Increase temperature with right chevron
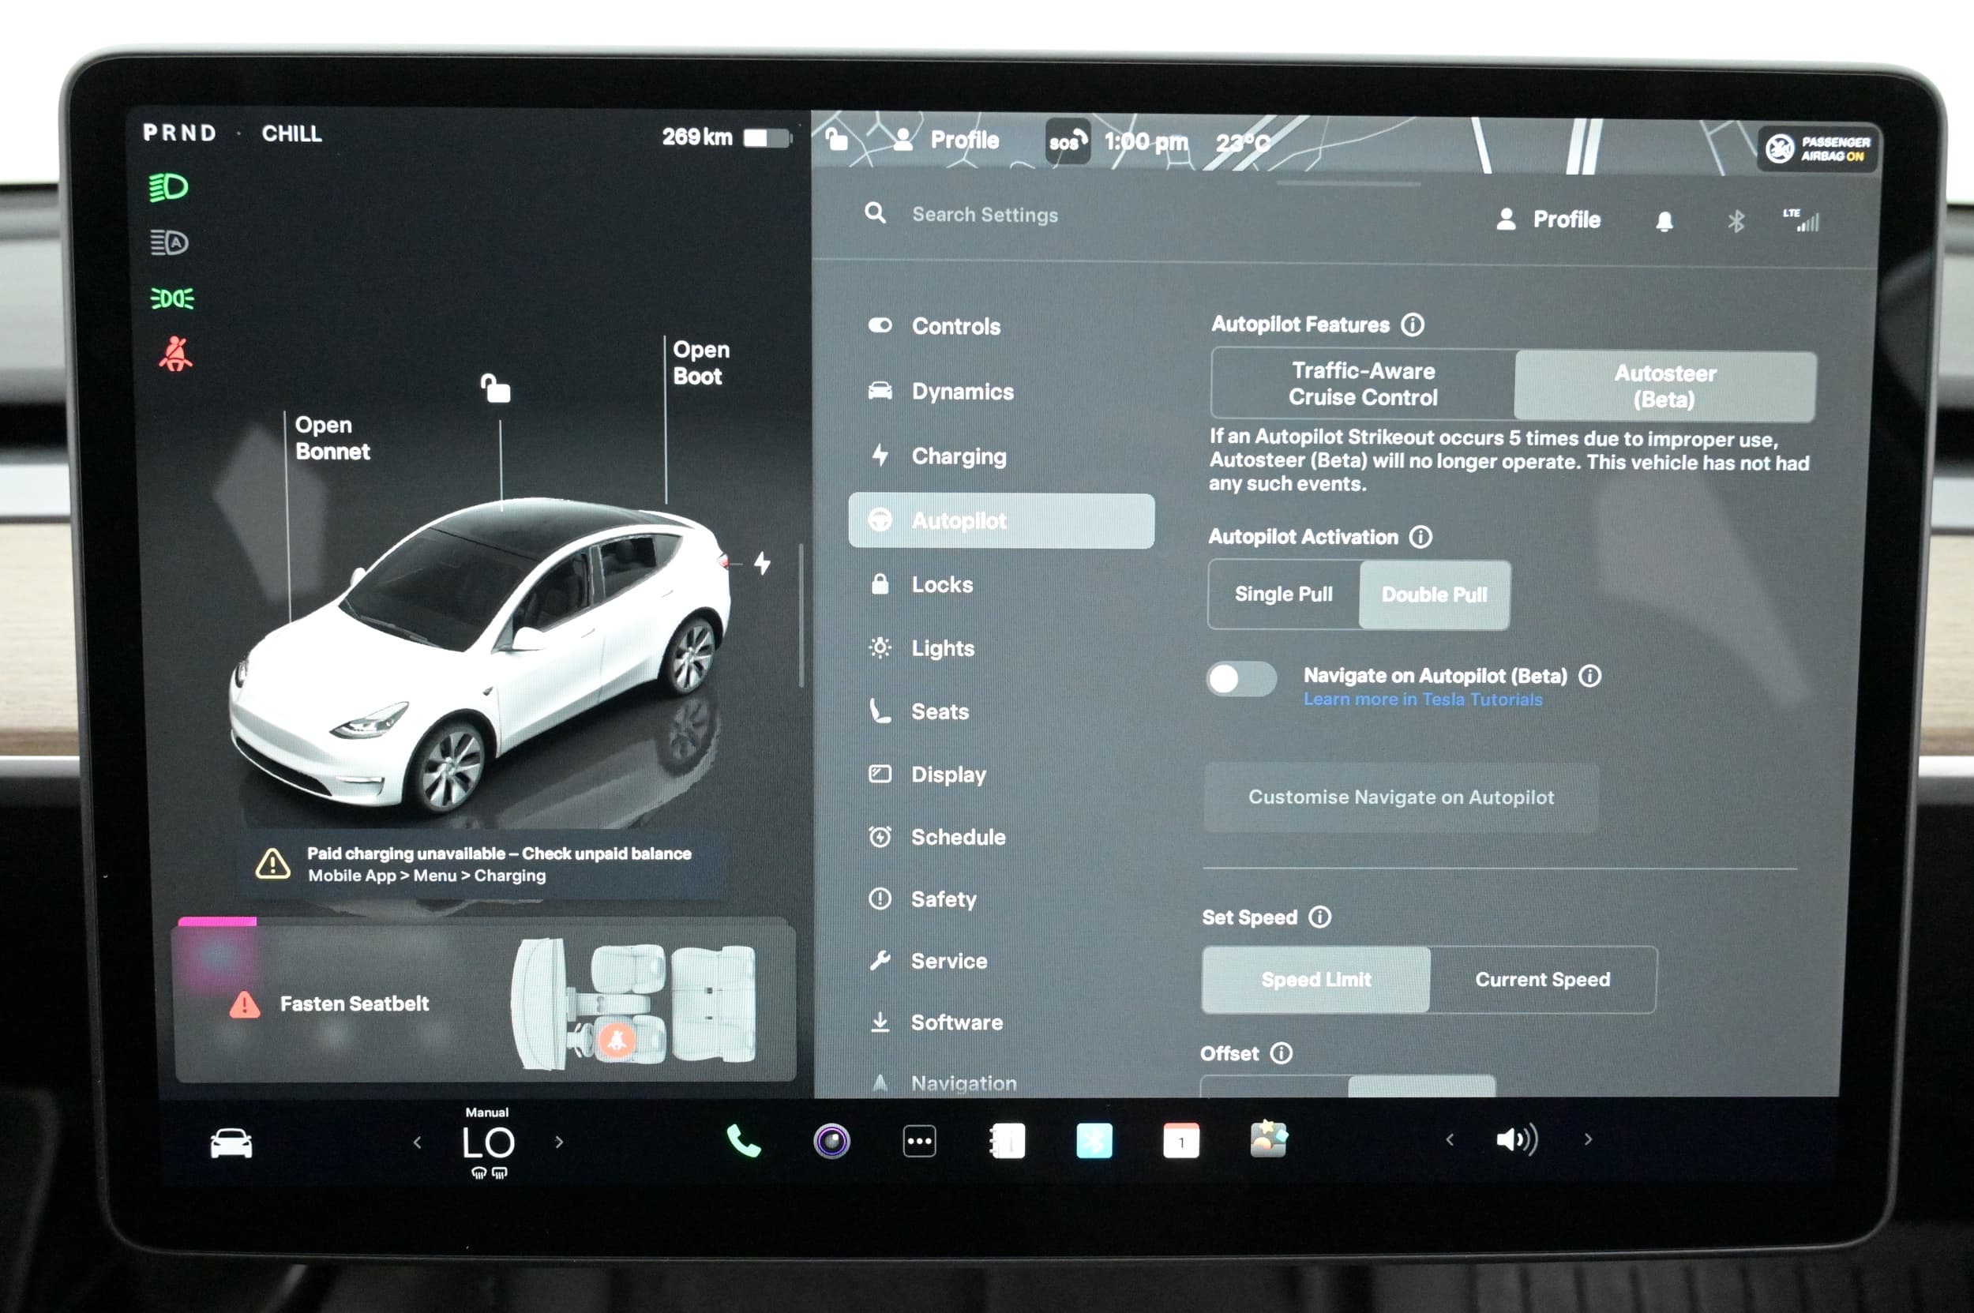 pos(560,1142)
